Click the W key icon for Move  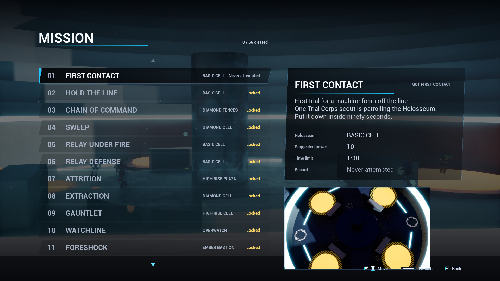coord(366,268)
